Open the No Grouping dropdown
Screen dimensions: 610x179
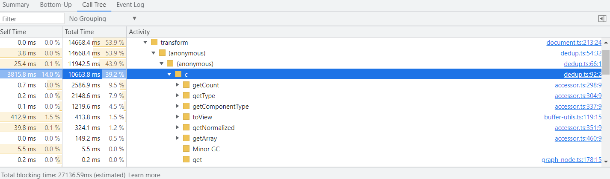[x=102, y=19]
